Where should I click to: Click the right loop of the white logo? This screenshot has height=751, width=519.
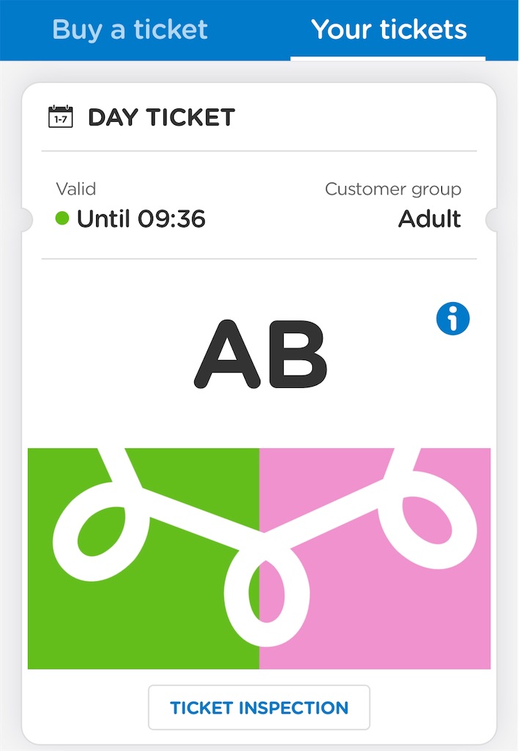[x=427, y=520]
